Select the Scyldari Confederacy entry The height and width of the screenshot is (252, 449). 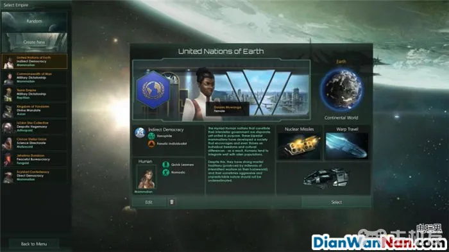[34, 176]
